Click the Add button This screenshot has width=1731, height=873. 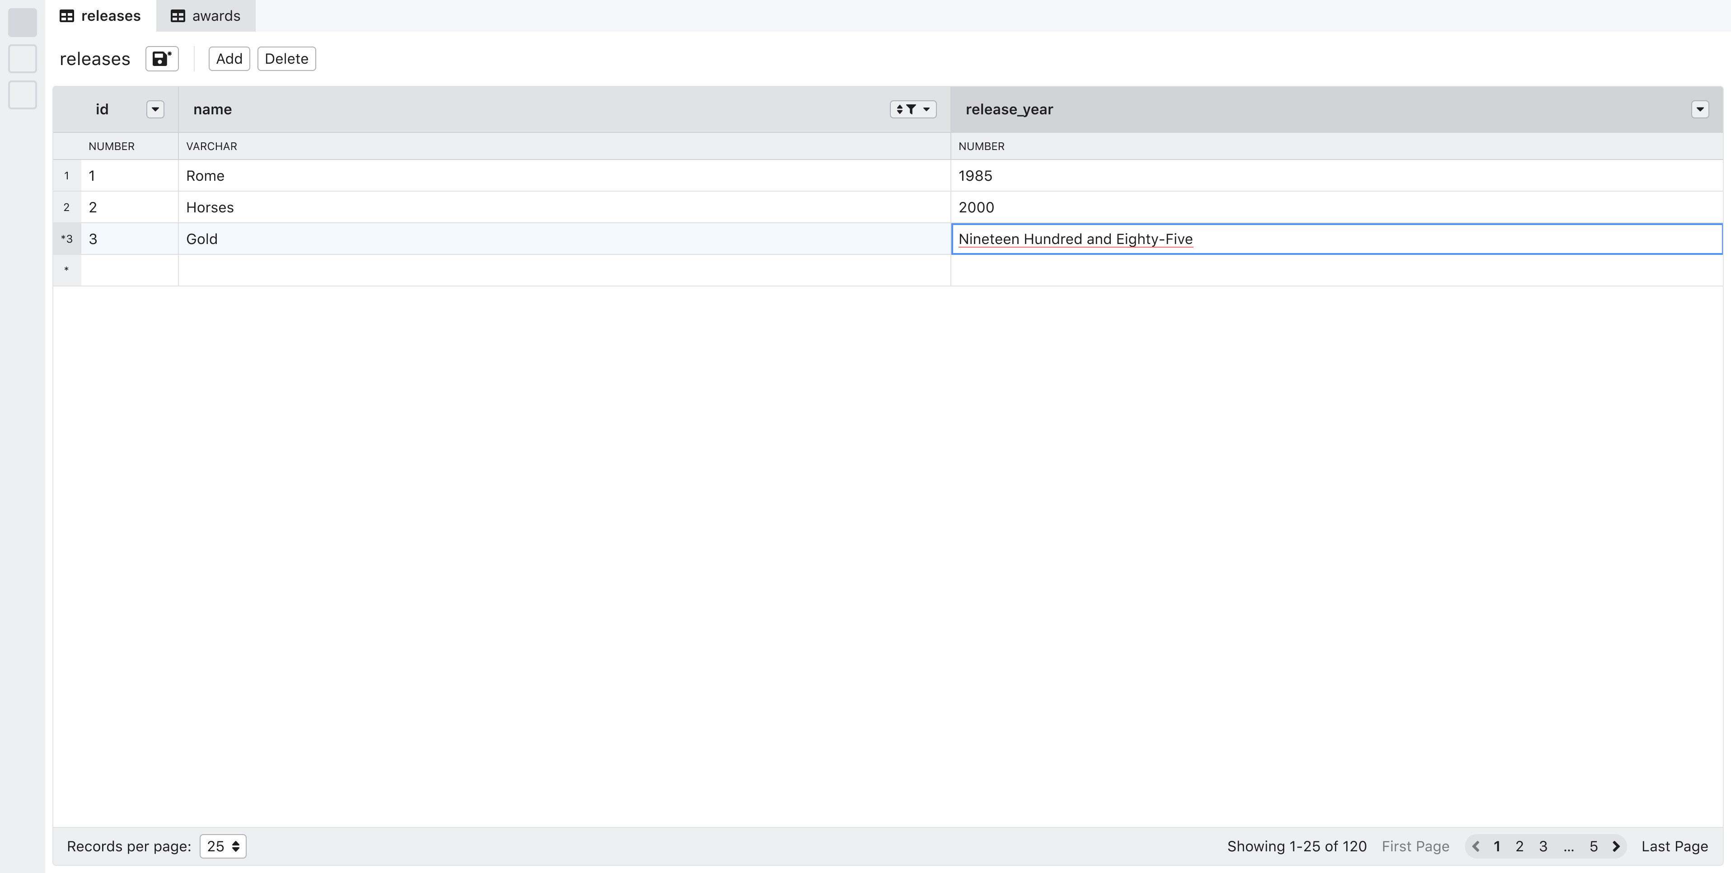(x=229, y=58)
